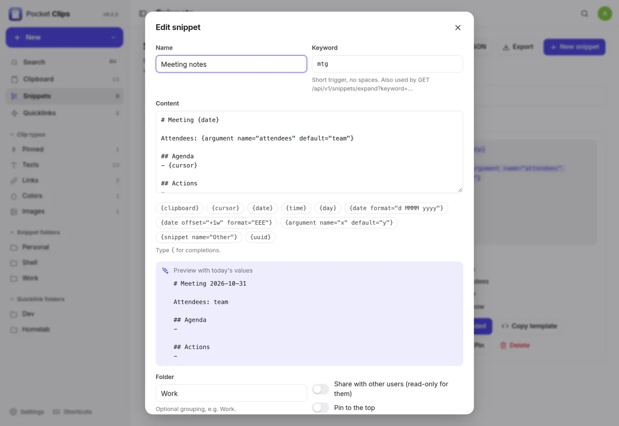Open Search in the sidebar
Viewport: 619px width, 426px height.
64,62
